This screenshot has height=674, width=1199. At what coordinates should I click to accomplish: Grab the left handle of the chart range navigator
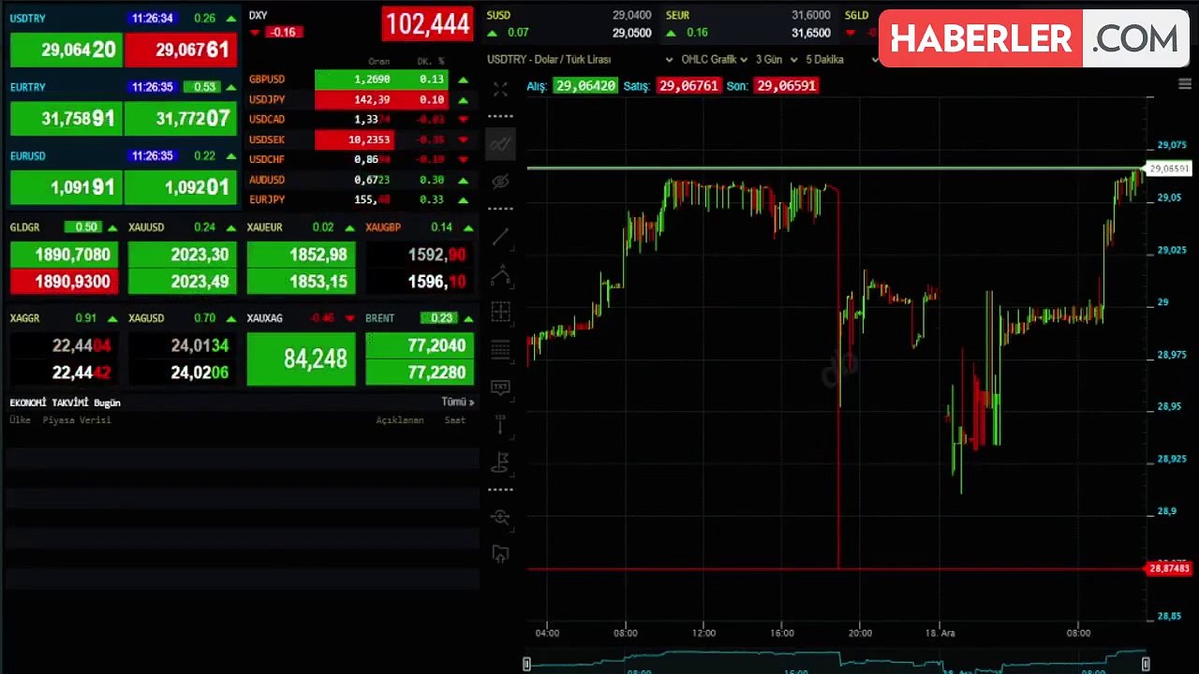point(526,664)
